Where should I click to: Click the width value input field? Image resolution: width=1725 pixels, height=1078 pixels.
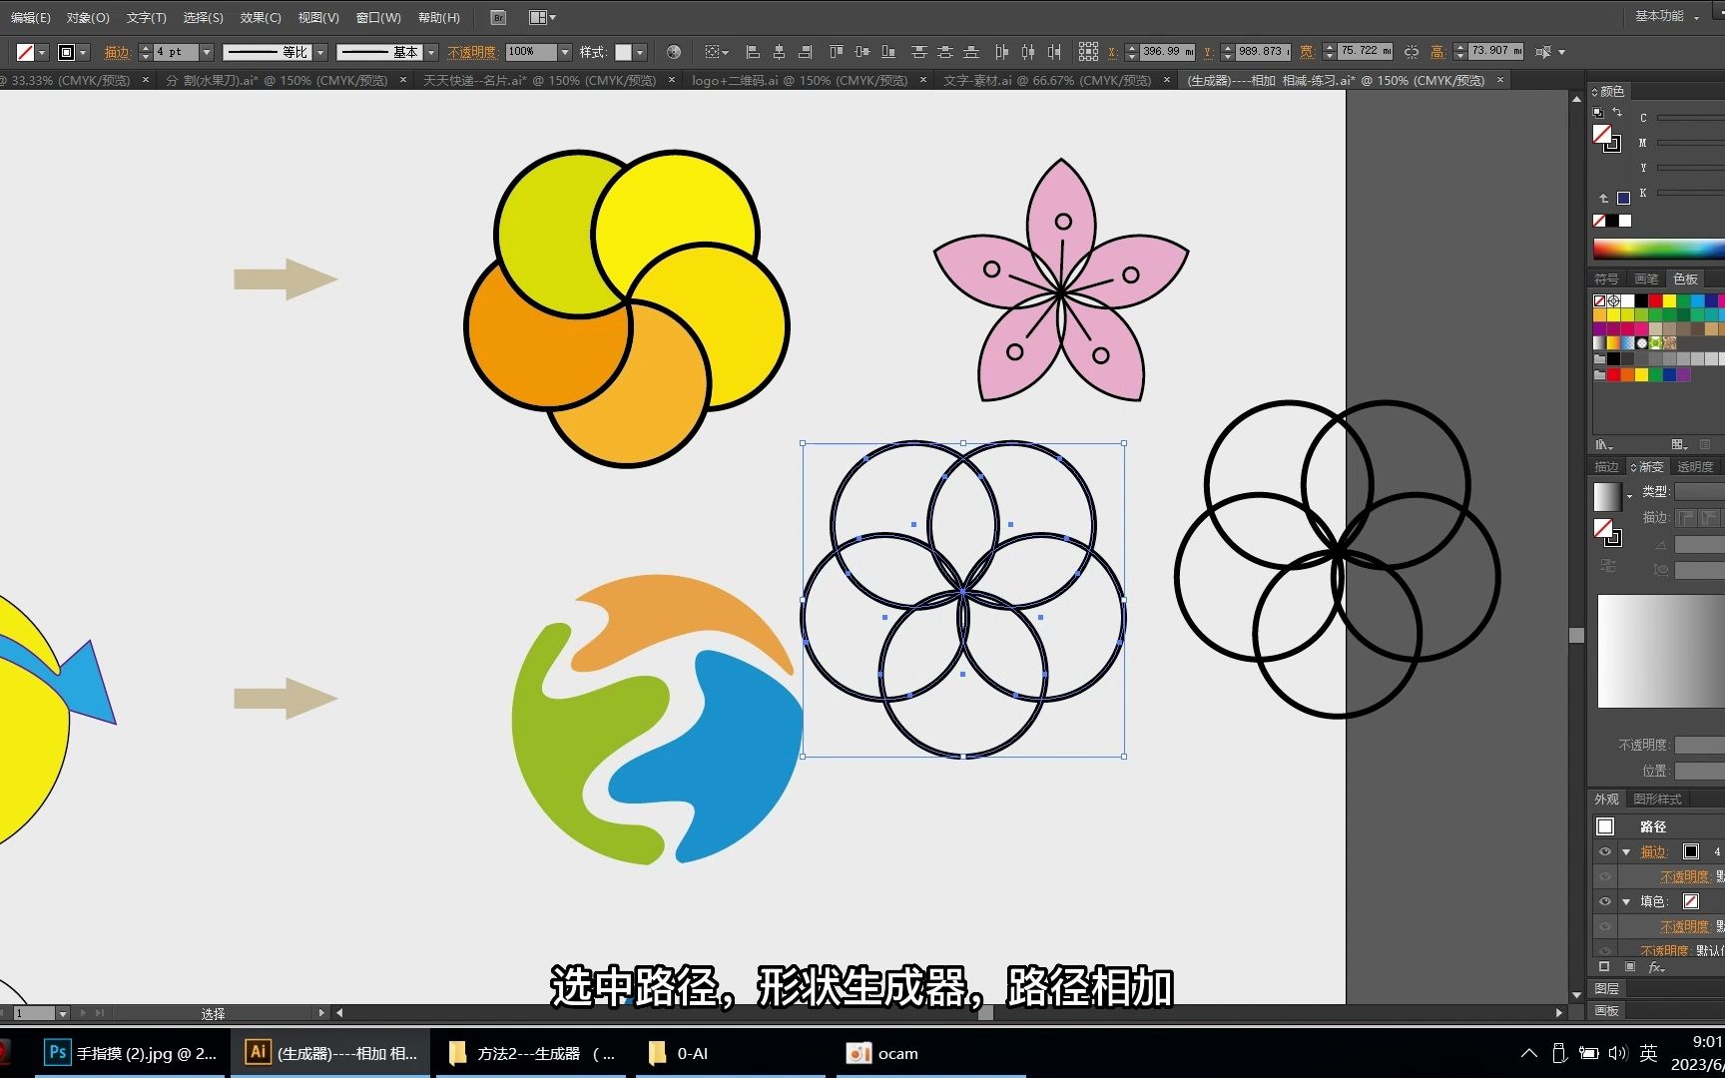pos(1364,51)
